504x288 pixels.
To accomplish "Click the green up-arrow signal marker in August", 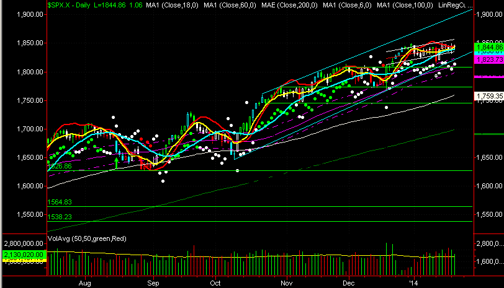I will (116, 163).
